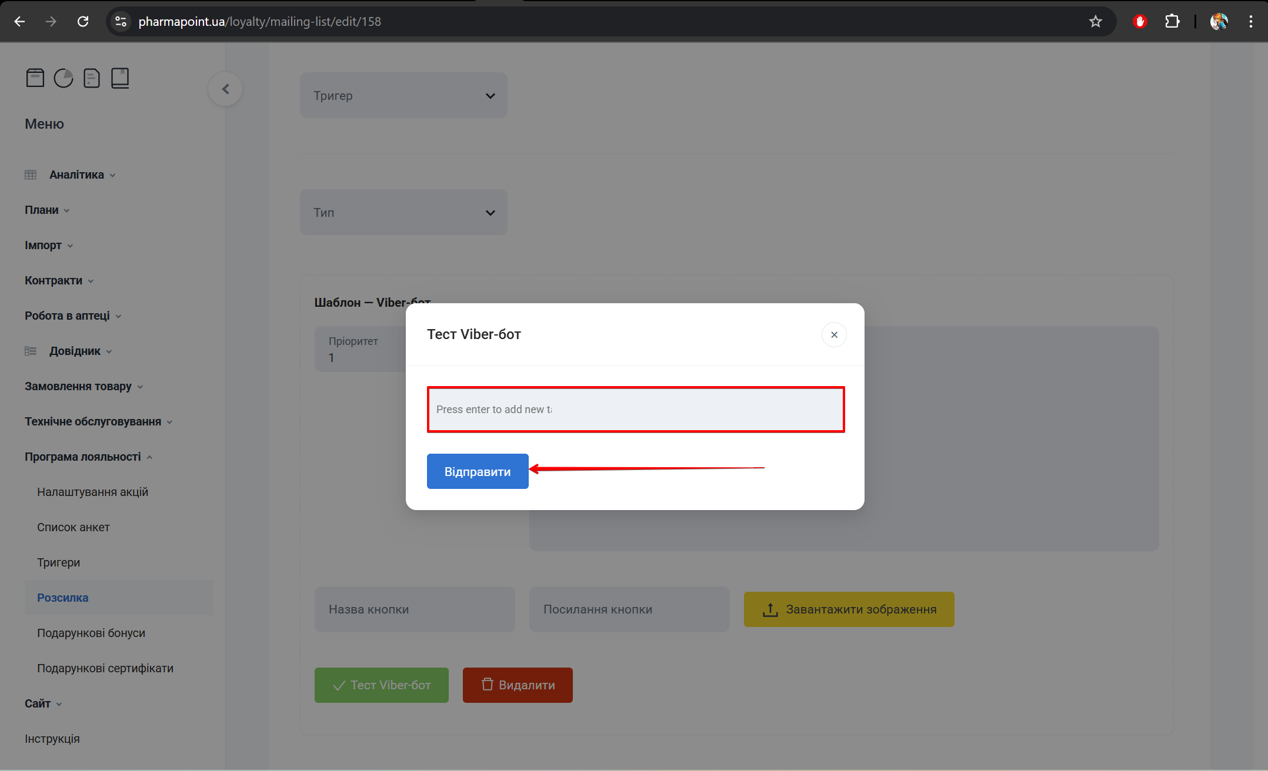
Task: Click the Завантажити зображення upload button
Action: (x=849, y=609)
